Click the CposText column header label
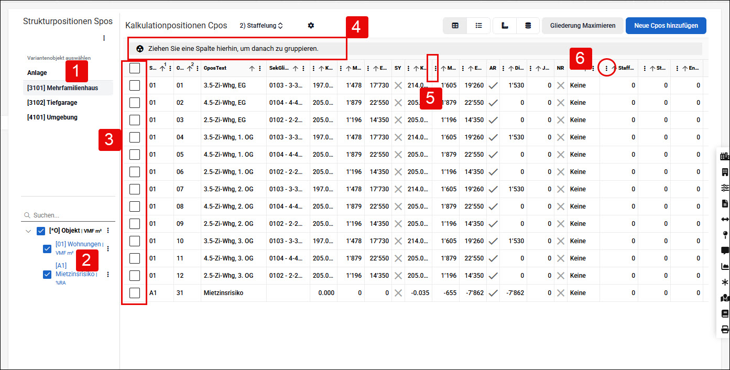The image size is (730, 370). coord(216,69)
